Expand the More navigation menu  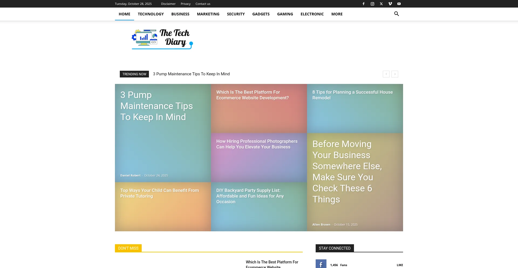(x=337, y=14)
